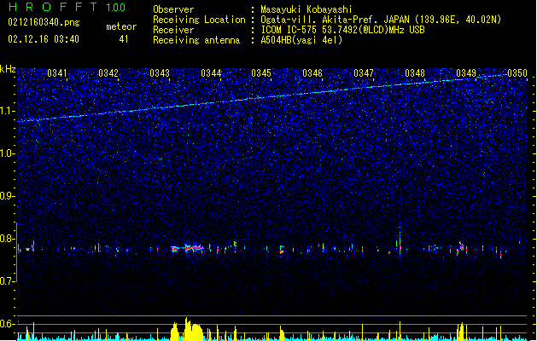Image resolution: width=537 pixels, height=341 pixels.
Task: Click the HROFFT program title
Action: [53, 7]
